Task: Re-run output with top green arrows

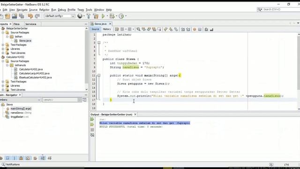Action: pyautogui.click(x=92, y=119)
